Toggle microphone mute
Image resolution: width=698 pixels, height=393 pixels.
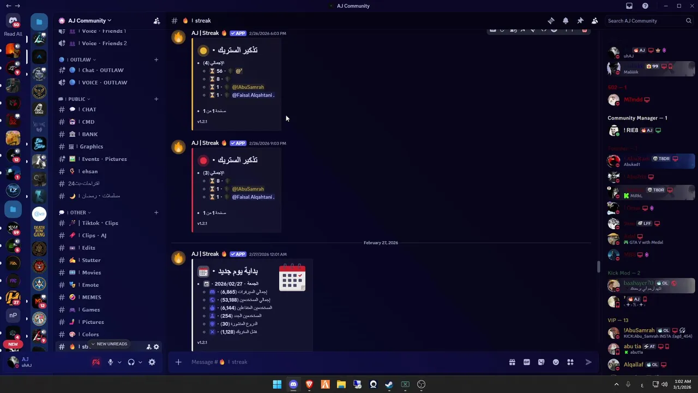pyautogui.click(x=110, y=362)
